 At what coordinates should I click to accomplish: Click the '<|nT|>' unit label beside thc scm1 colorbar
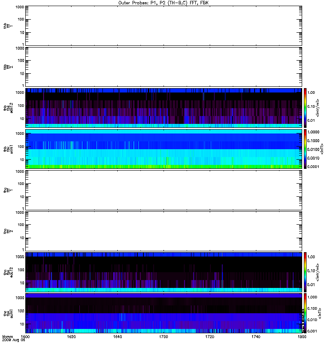pyautogui.click(x=320, y=313)
